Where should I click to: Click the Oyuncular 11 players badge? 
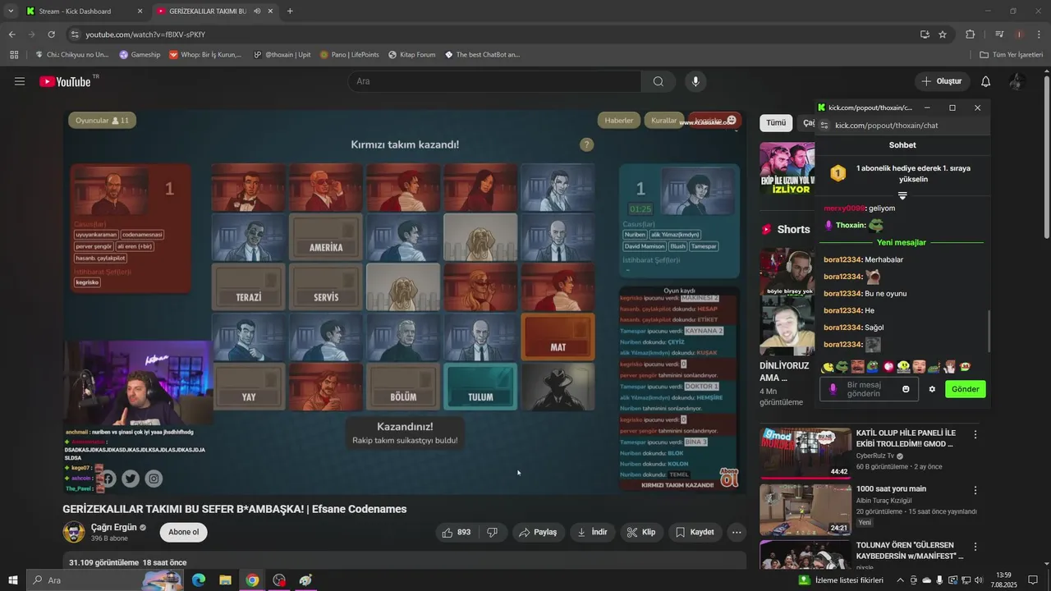[x=102, y=121]
